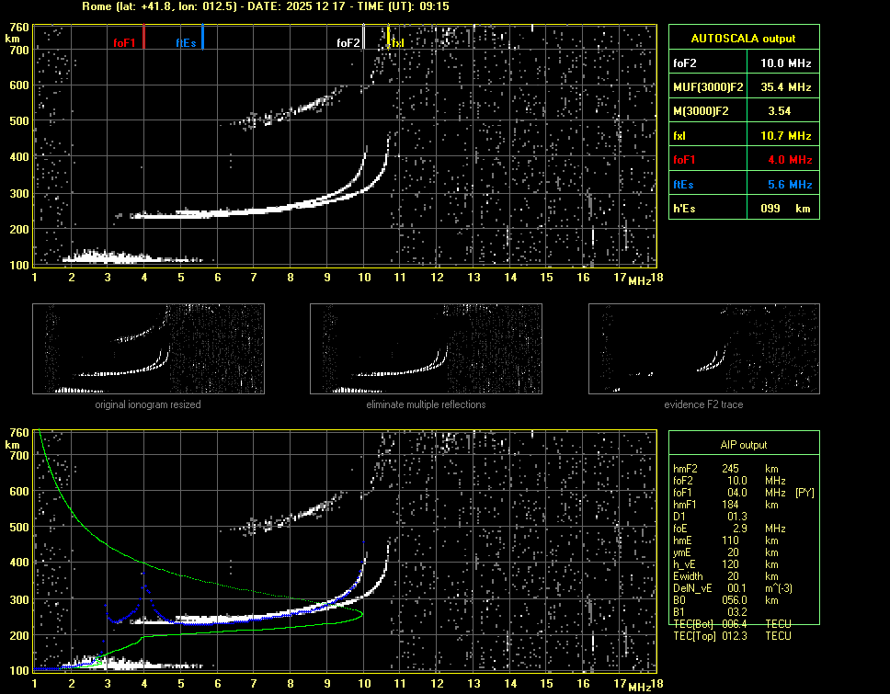Image resolution: width=890 pixels, height=694 pixels.
Task: Click the AUTOSCALA output header
Action: click(743, 39)
